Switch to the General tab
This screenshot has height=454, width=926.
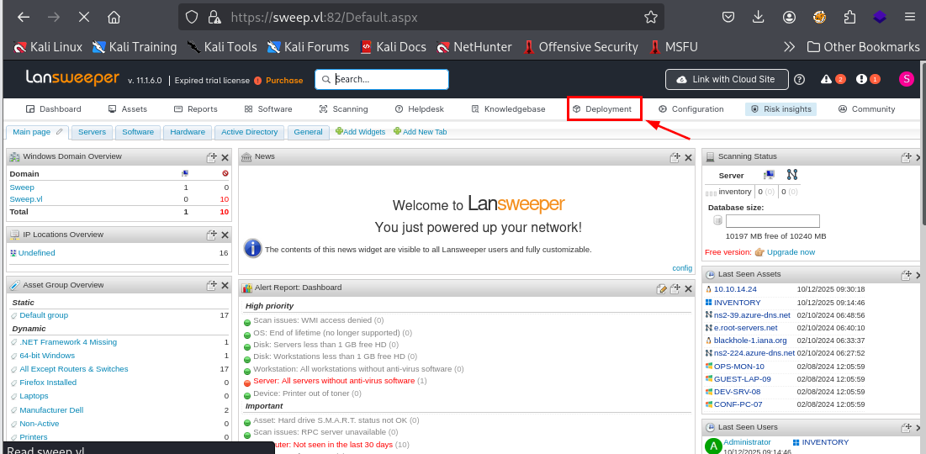point(309,132)
